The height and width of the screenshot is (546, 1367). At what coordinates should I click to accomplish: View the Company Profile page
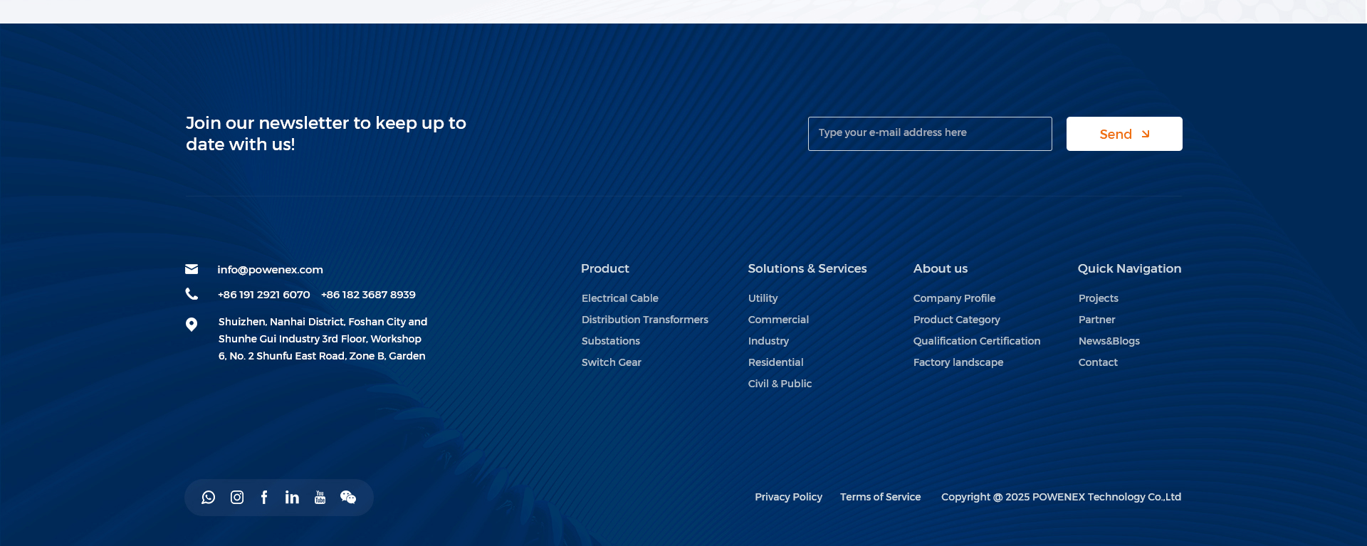954,298
